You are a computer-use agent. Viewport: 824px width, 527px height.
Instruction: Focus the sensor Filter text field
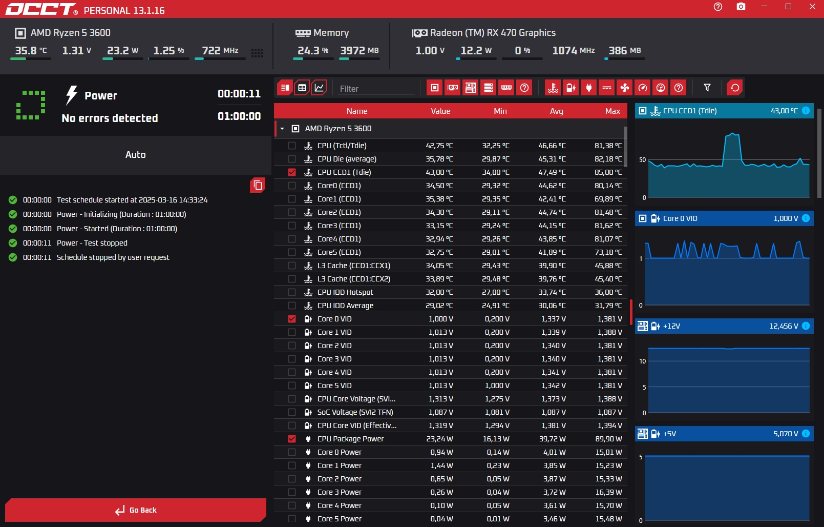[x=376, y=89]
